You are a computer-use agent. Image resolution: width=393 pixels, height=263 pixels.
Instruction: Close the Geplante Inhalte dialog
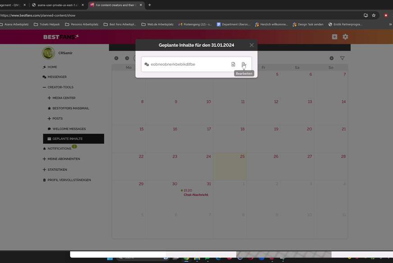(x=251, y=45)
